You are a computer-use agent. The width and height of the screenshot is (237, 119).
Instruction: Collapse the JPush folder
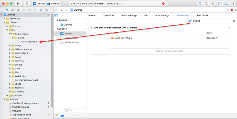13,38
